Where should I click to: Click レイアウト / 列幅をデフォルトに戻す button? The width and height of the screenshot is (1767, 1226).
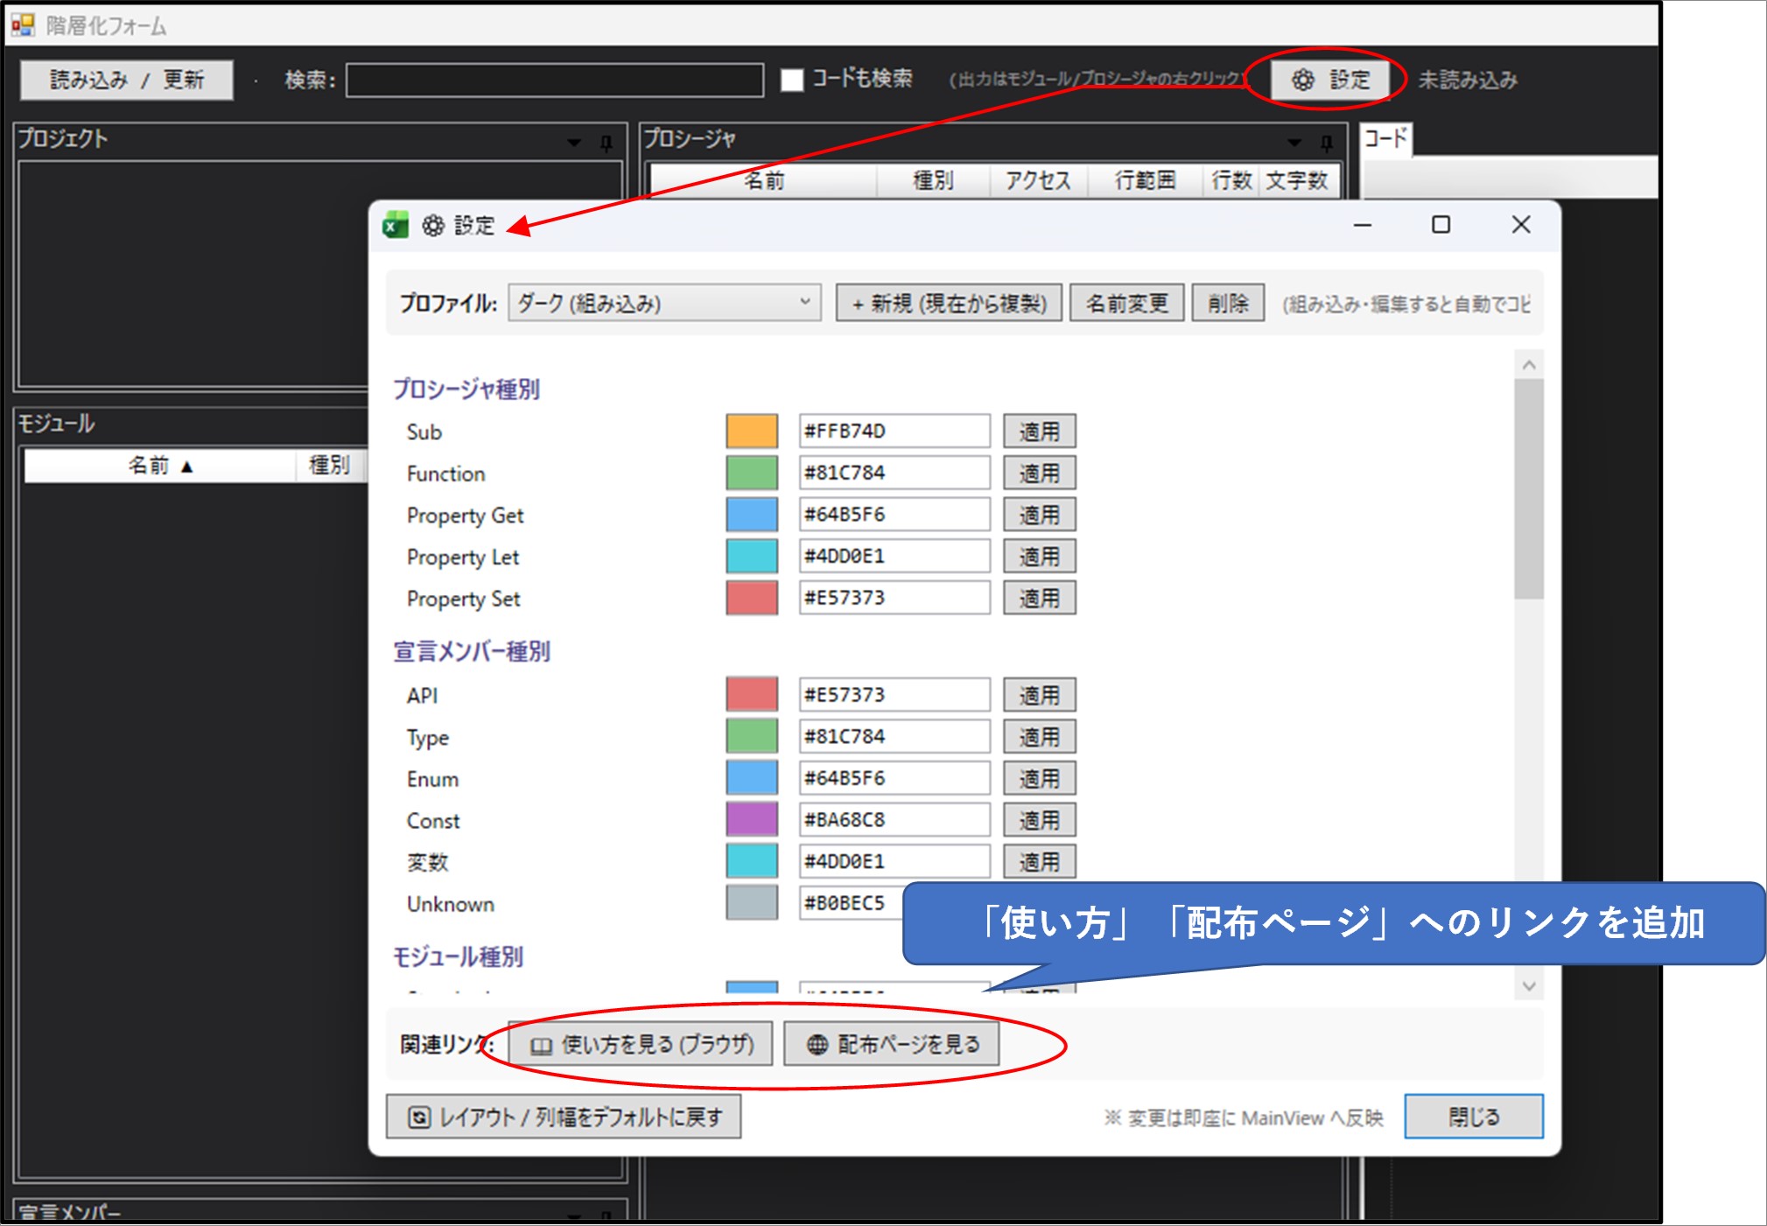pos(564,1117)
